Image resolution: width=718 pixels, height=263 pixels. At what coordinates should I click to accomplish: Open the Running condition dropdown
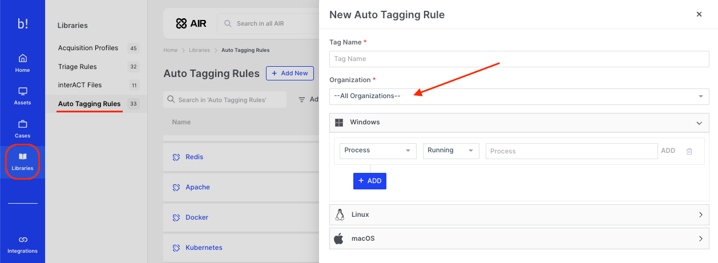pyautogui.click(x=450, y=151)
